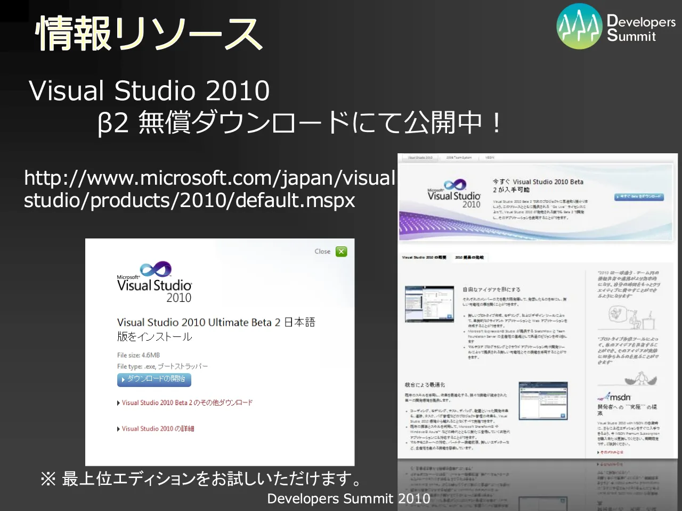The image size is (682, 511).
Task: Click the green Close X icon
Action: [342, 252]
